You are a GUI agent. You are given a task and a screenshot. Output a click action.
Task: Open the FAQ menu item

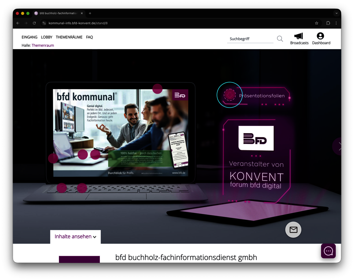pyautogui.click(x=89, y=37)
